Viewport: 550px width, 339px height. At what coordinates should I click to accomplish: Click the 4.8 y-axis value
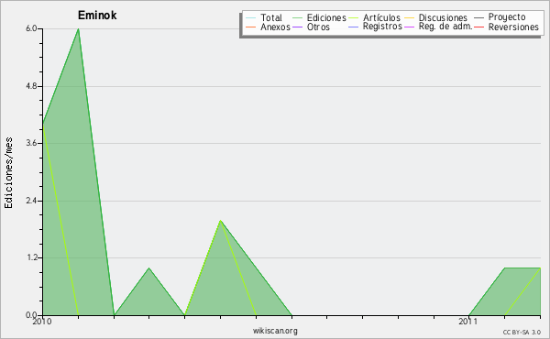click(x=31, y=86)
